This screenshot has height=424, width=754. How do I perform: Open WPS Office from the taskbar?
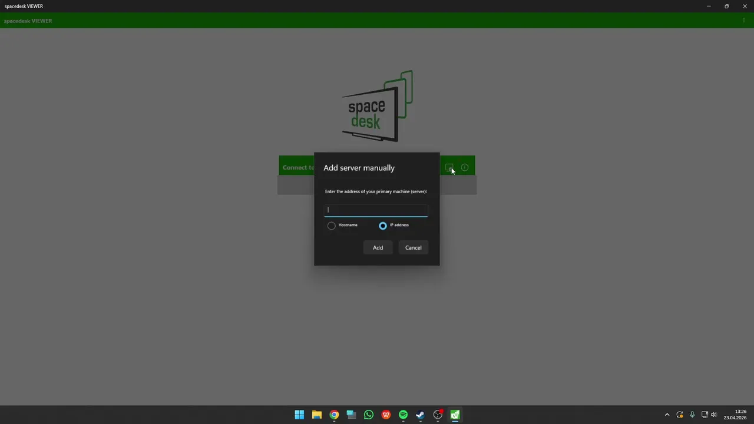click(x=386, y=415)
